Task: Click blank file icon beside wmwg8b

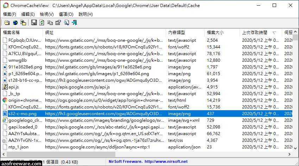Action: [5, 60]
